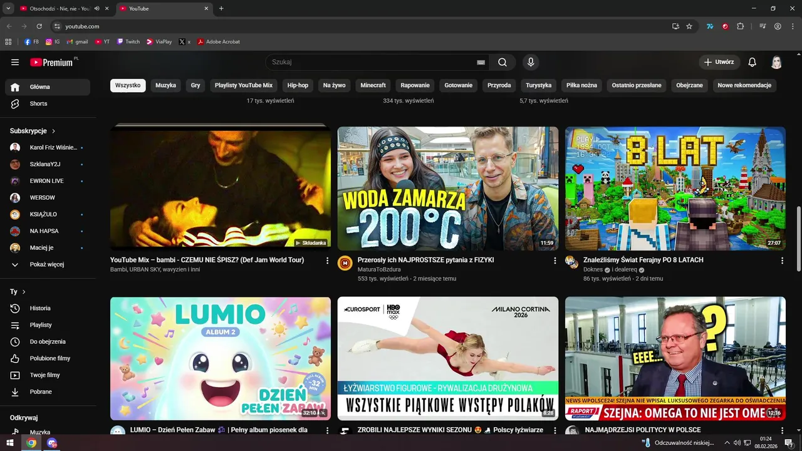Expand the Ty section header
This screenshot has height=451, width=802.
pos(18,292)
